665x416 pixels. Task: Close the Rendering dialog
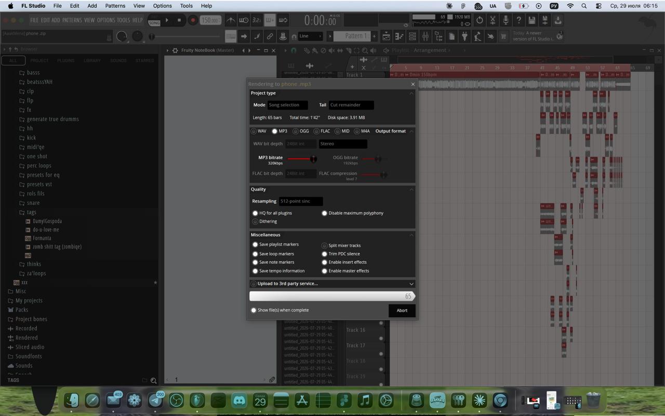point(413,84)
